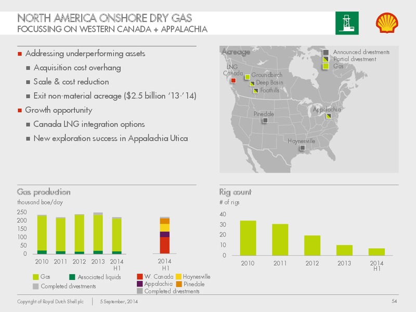Select the Haynesville grey map marker
The image size is (416, 312).
(x=302, y=148)
